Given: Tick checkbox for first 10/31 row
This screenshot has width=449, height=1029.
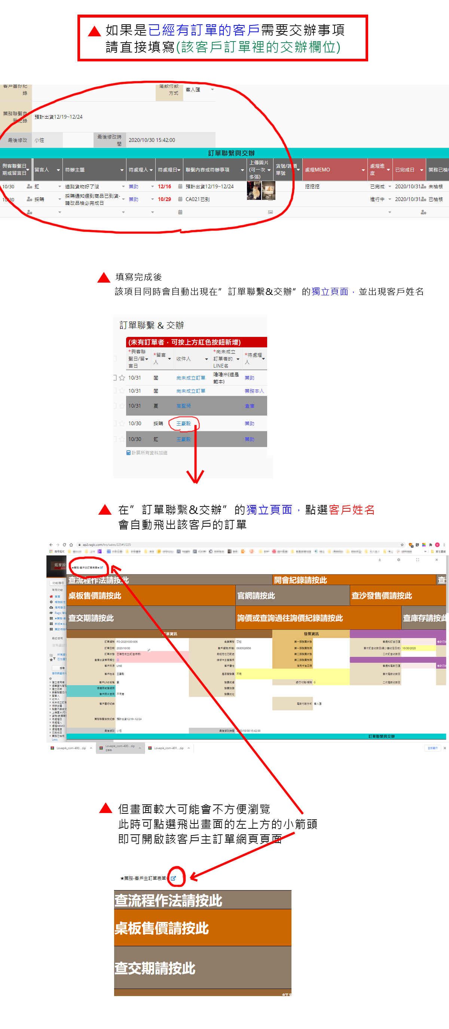Looking at the screenshot, I should tap(115, 377).
